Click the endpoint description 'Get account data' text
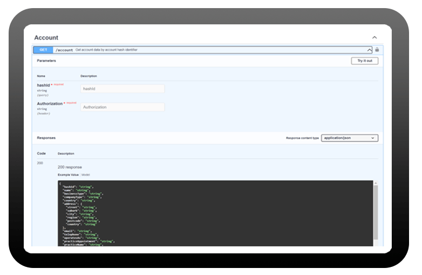Screen dimensions: 422x275 click(x=106, y=50)
